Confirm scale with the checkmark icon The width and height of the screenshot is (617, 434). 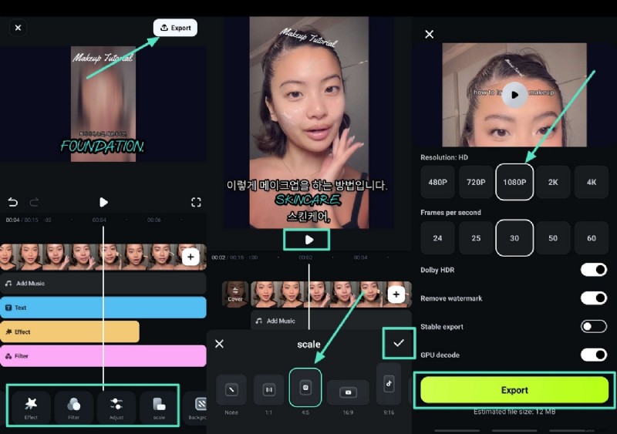click(x=398, y=343)
